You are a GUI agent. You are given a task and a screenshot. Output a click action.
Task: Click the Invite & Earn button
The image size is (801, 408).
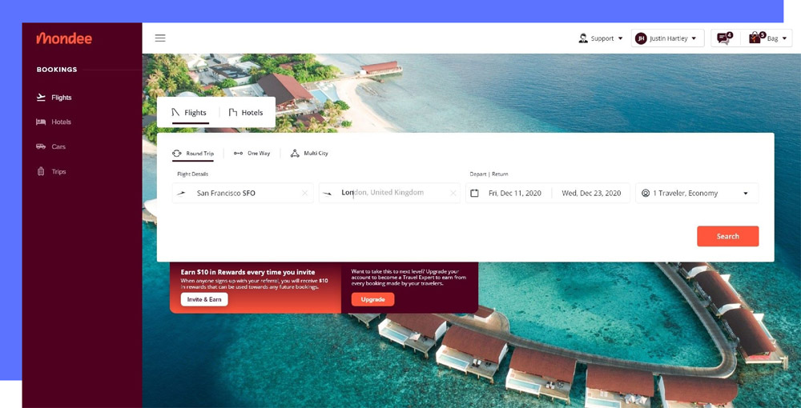(204, 299)
